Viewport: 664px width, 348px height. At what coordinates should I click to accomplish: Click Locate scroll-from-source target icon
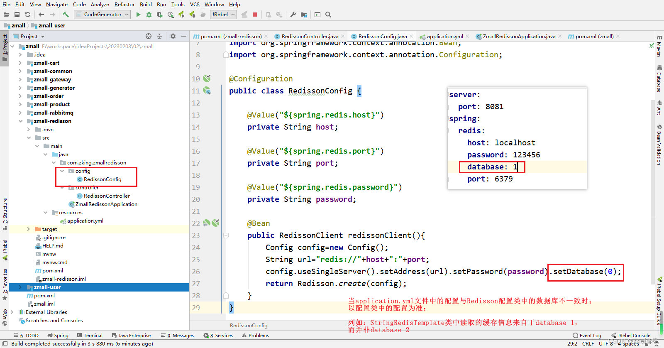pos(149,36)
